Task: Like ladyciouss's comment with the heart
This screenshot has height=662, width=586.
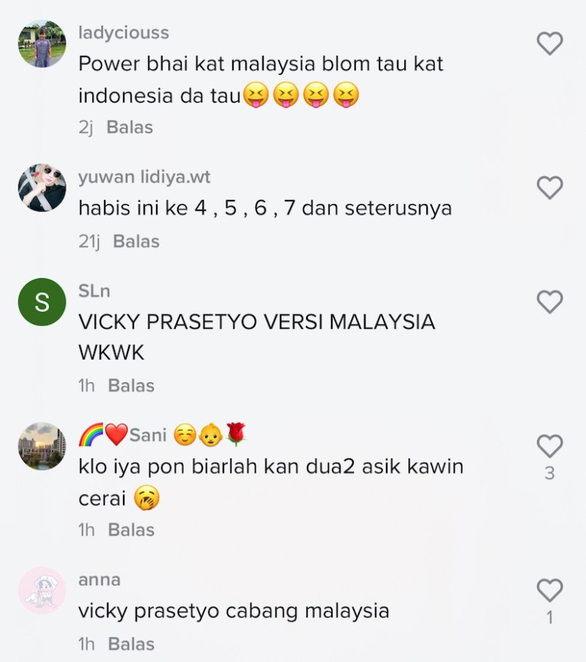Action: coord(550,43)
